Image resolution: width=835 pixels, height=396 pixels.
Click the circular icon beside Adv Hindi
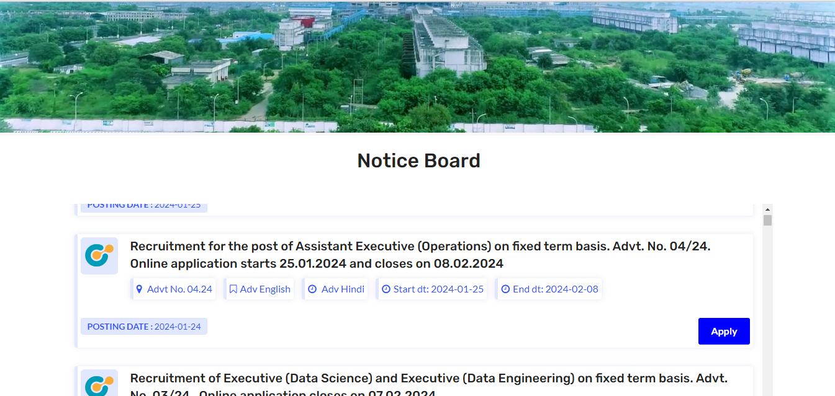pos(312,289)
